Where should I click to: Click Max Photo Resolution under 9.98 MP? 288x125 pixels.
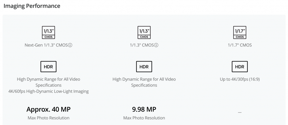coord(144,118)
